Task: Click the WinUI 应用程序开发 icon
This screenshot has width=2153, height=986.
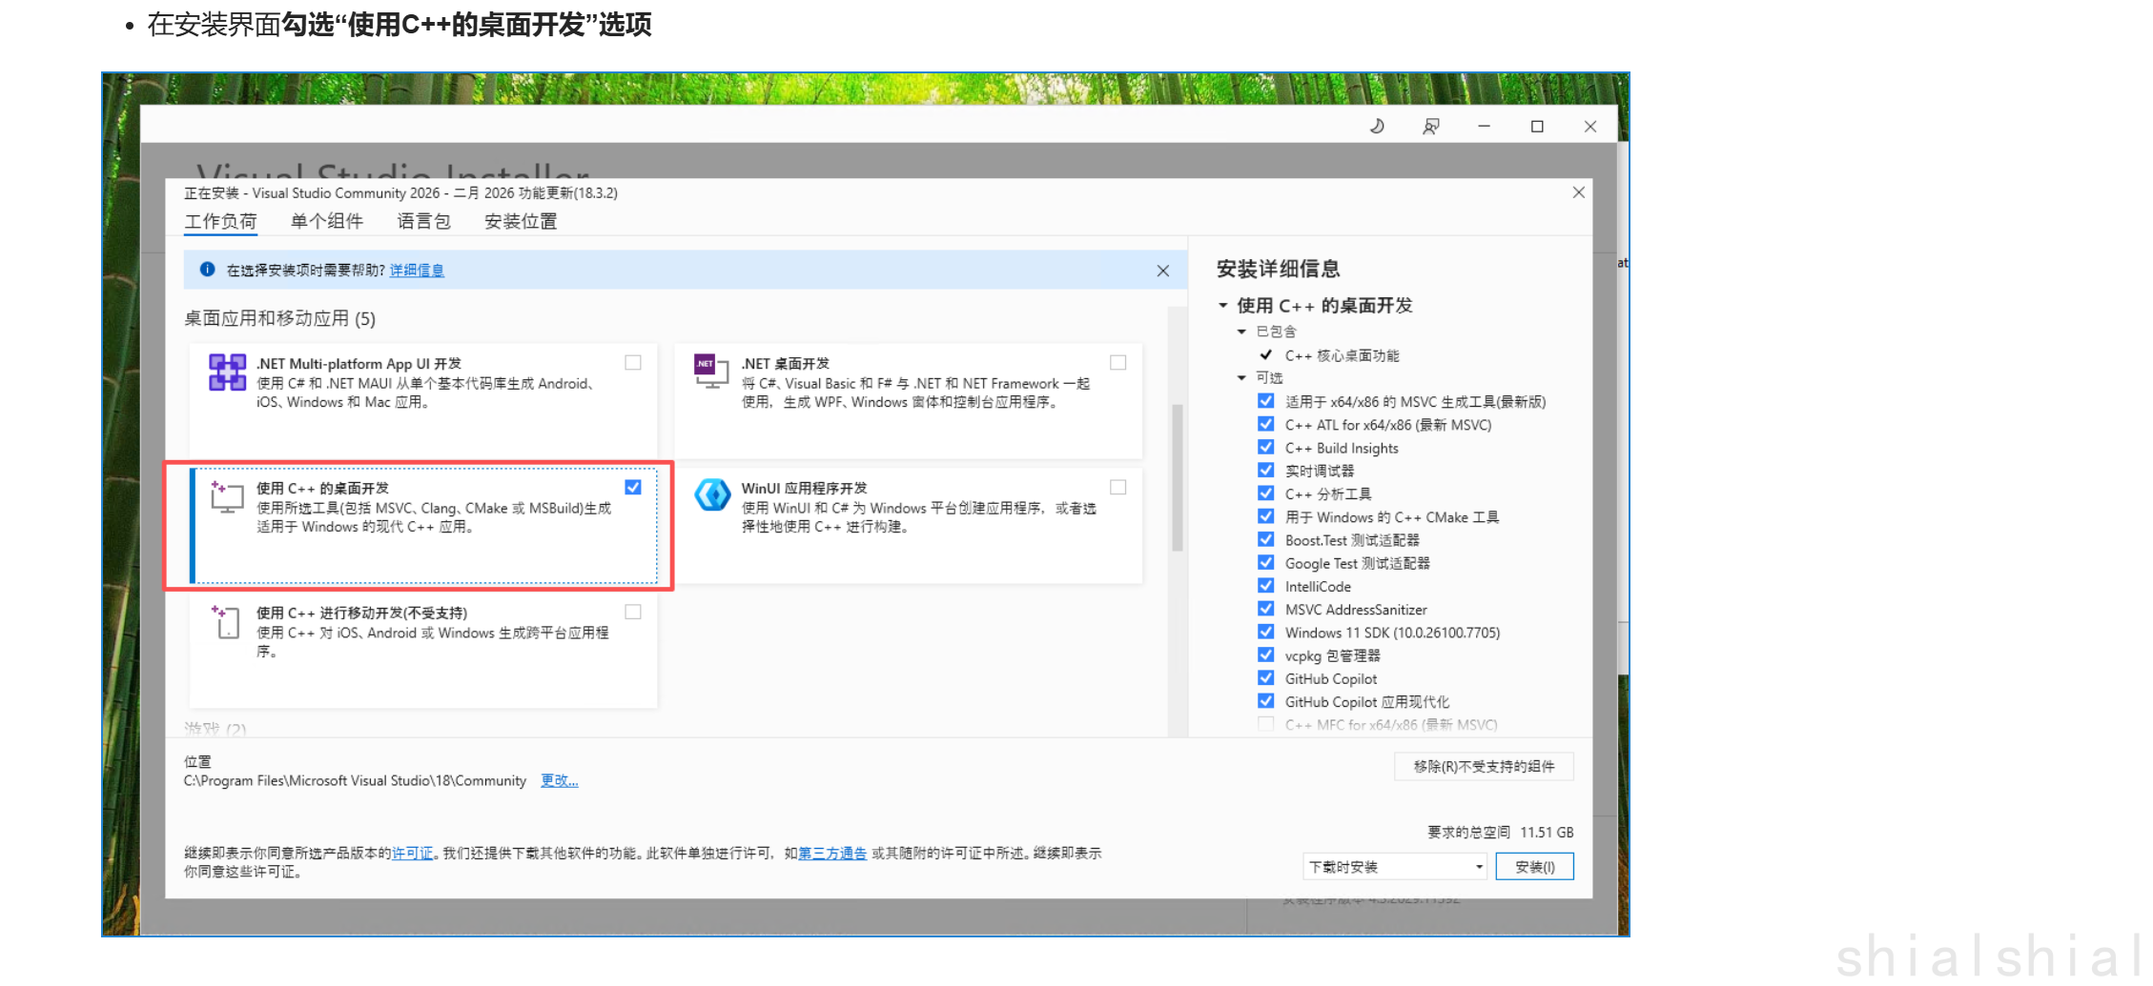Action: tap(712, 495)
